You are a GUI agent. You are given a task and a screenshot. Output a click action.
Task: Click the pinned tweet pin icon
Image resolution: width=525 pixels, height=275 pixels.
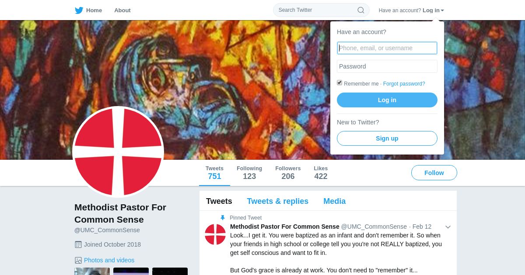(x=223, y=218)
